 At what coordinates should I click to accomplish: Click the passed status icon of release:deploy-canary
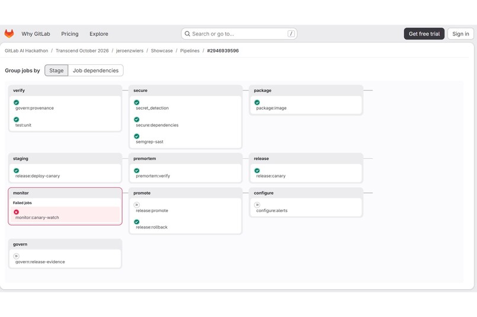(17, 171)
